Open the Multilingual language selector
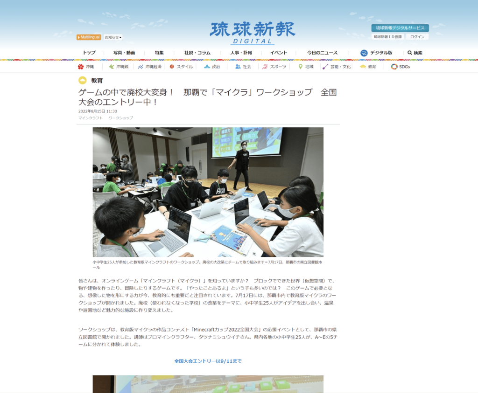The image size is (478, 393). 89,37
